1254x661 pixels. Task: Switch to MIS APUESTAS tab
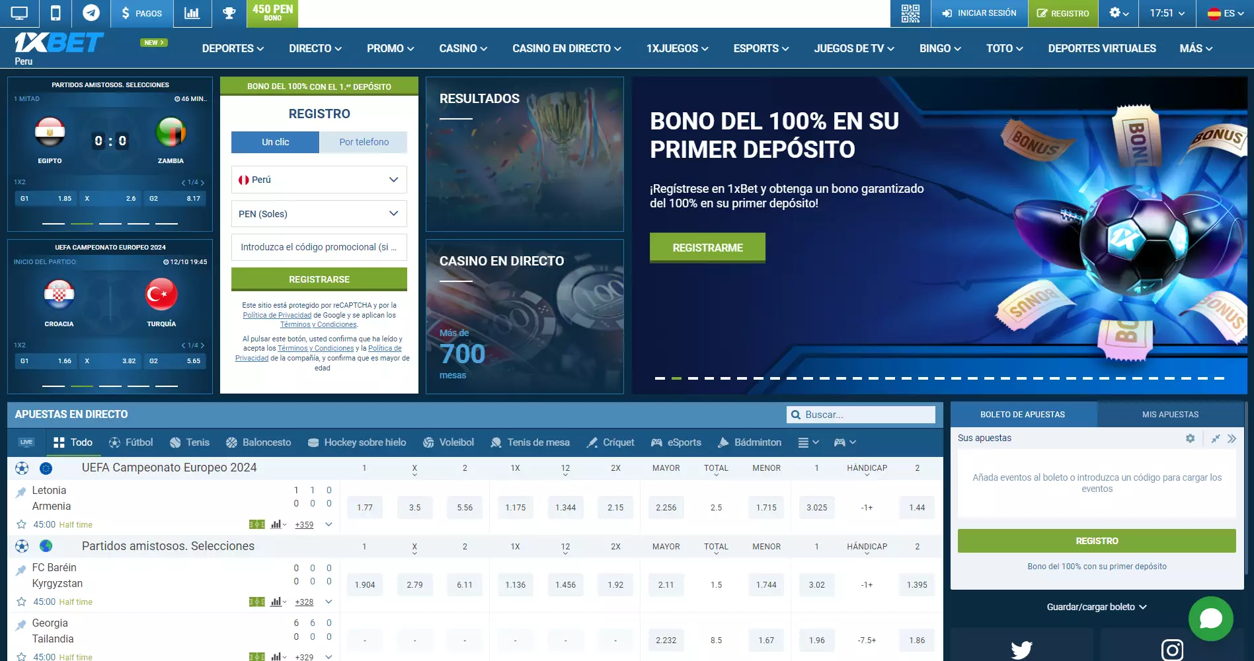click(1170, 415)
